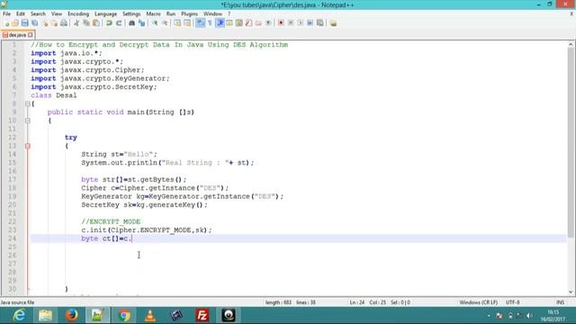Launch FileZilla from the taskbar
This screenshot has width=576, height=324.
(202, 315)
